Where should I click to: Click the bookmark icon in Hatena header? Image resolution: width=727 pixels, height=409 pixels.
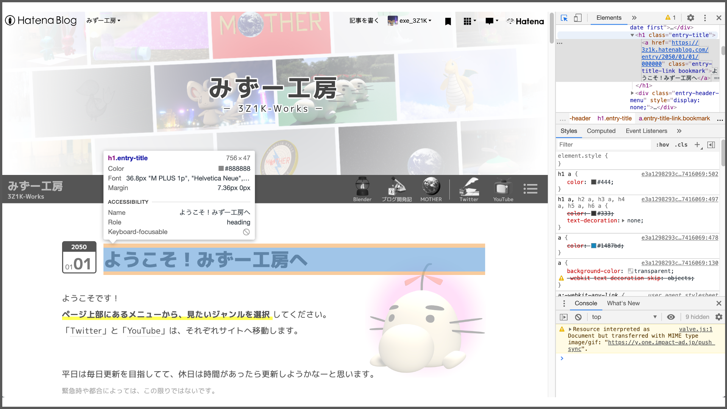coord(448,21)
